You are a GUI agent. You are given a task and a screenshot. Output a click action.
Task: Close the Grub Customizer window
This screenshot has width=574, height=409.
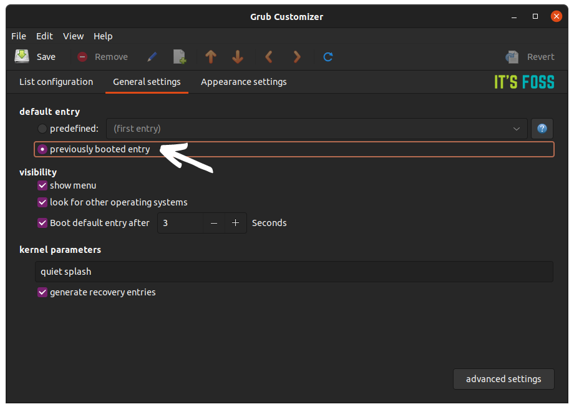coord(557,16)
